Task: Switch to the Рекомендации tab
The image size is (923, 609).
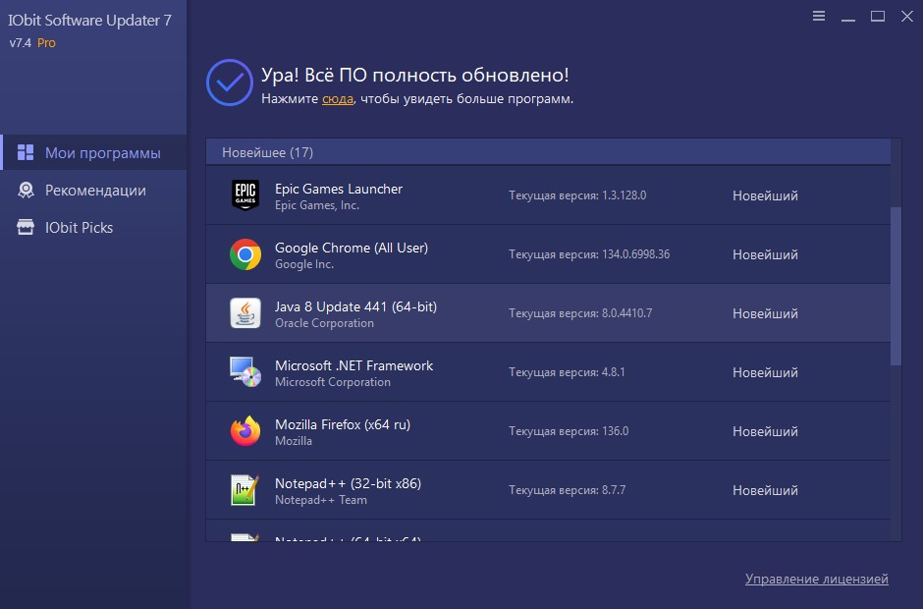Action: 93,191
